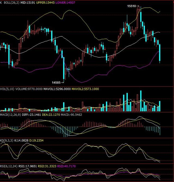Click the 14585 low price marker

[57, 82]
